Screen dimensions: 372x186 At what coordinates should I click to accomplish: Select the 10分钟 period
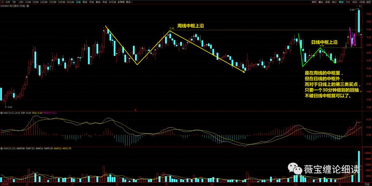pos(44,2)
